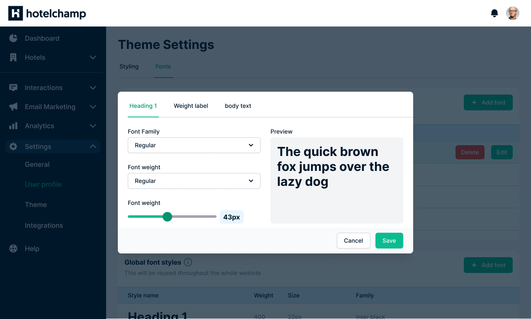The width and height of the screenshot is (531, 319).
Task: Click the Weight column header
Action: click(x=263, y=295)
